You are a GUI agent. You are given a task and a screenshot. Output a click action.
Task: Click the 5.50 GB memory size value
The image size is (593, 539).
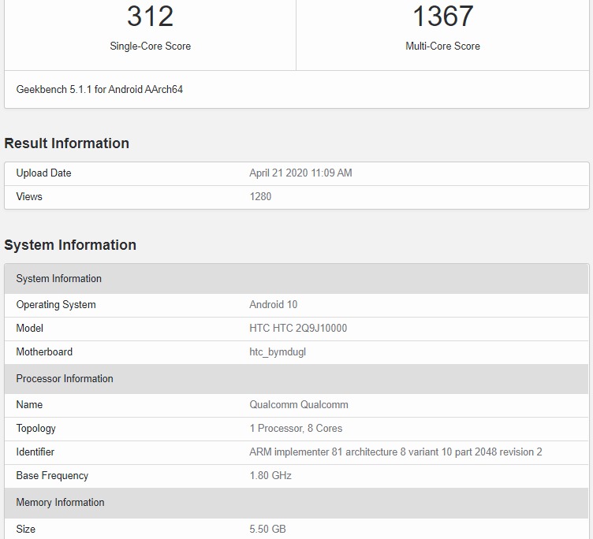click(x=267, y=530)
